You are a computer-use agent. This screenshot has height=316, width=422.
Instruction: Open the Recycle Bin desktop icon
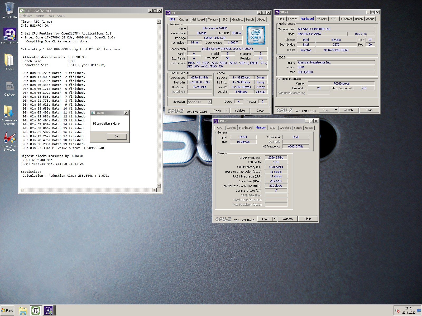[9, 11]
